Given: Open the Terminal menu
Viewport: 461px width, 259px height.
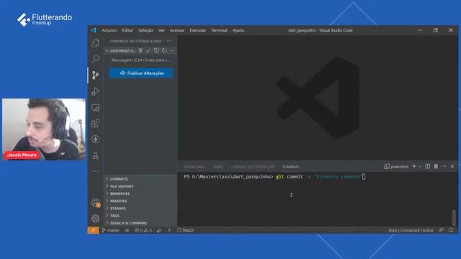Looking at the screenshot, I should [219, 30].
